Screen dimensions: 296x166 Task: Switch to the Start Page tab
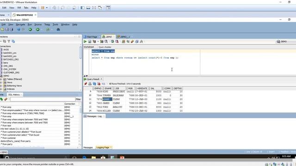click(x=92, y=37)
